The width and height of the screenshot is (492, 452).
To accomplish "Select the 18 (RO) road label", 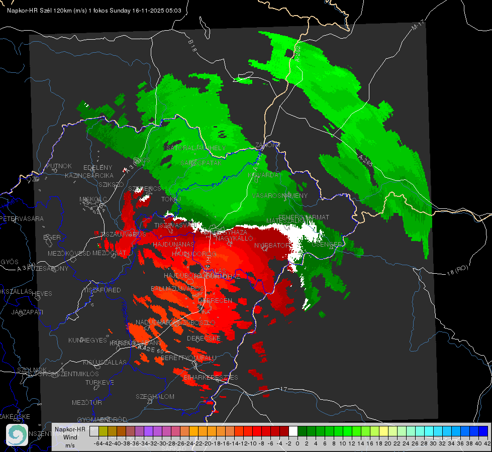I will 457,270.
